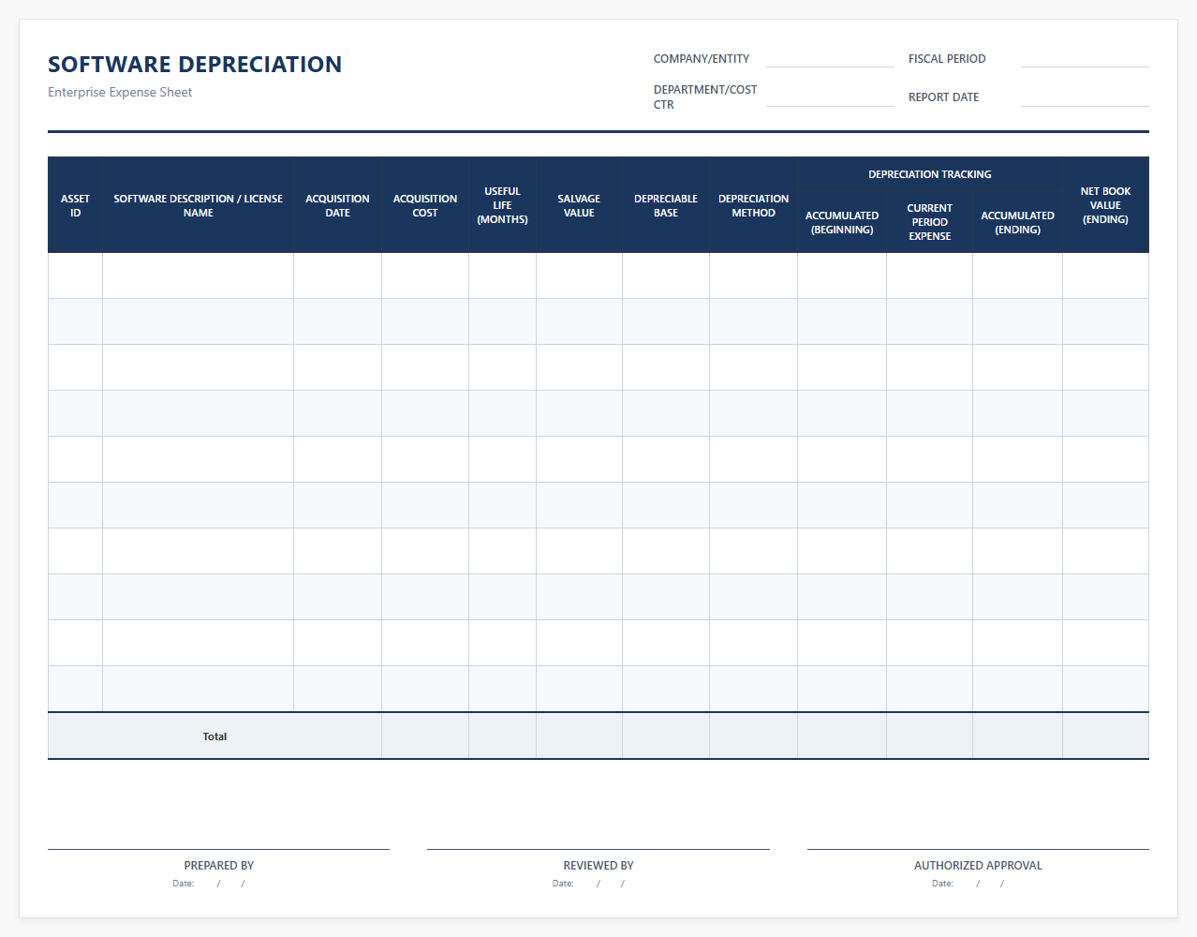Image resolution: width=1197 pixels, height=937 pixels.
Task: Click the date field under 'AUTHORIZED APPROVAL'
Action: pyautogui.click(x=968, y=884)
